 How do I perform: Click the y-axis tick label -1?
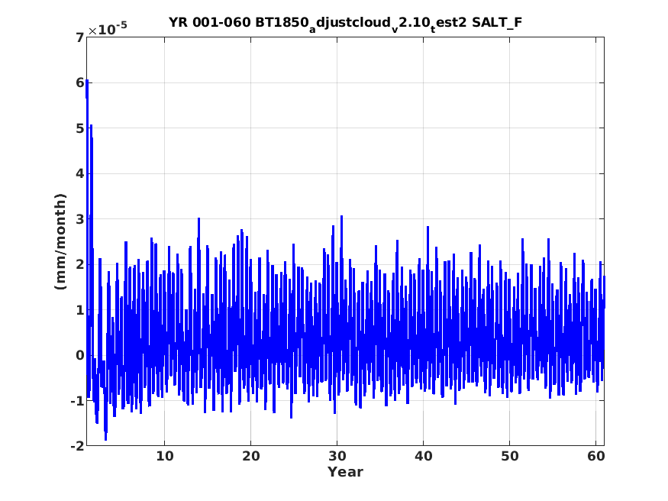[x=78, y=401]
